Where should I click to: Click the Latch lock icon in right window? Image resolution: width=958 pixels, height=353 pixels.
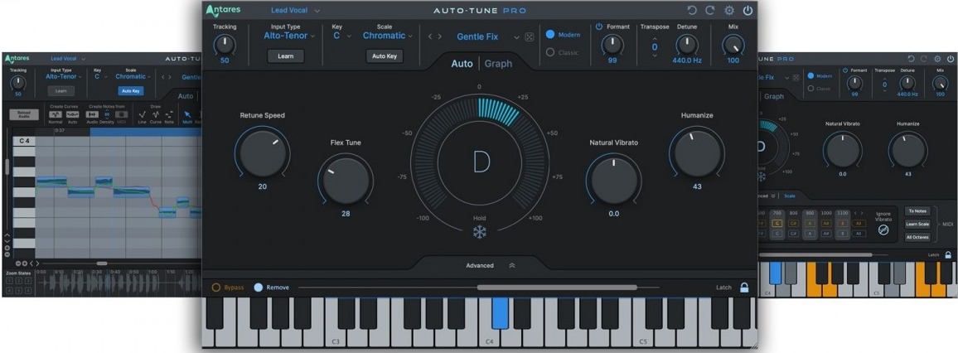click(x=948, y=254)
